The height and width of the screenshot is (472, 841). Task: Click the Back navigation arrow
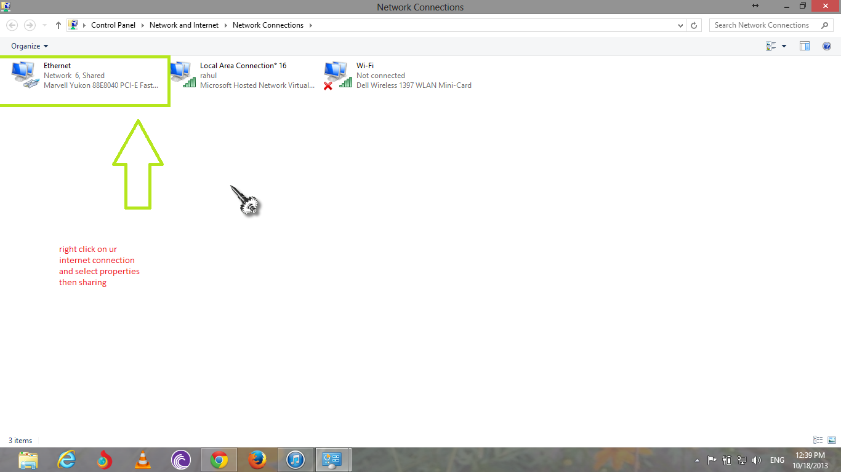click(x=12, y=25)
